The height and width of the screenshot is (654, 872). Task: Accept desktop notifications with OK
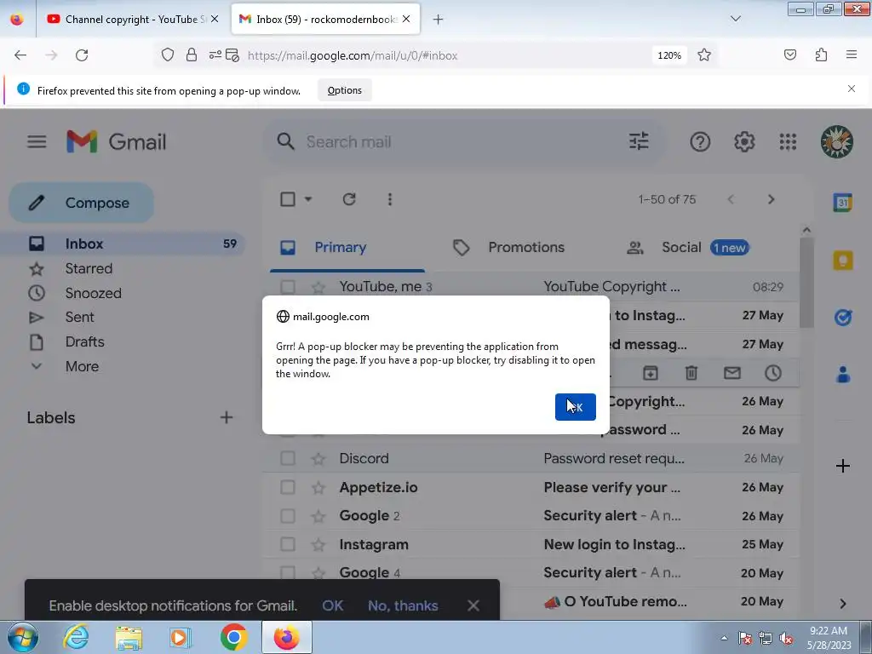coord(333,605)
